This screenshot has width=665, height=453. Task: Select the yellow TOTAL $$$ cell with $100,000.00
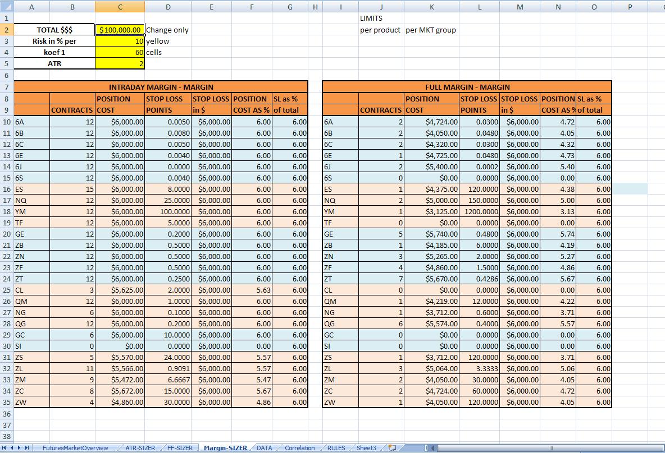coord(120,30)
